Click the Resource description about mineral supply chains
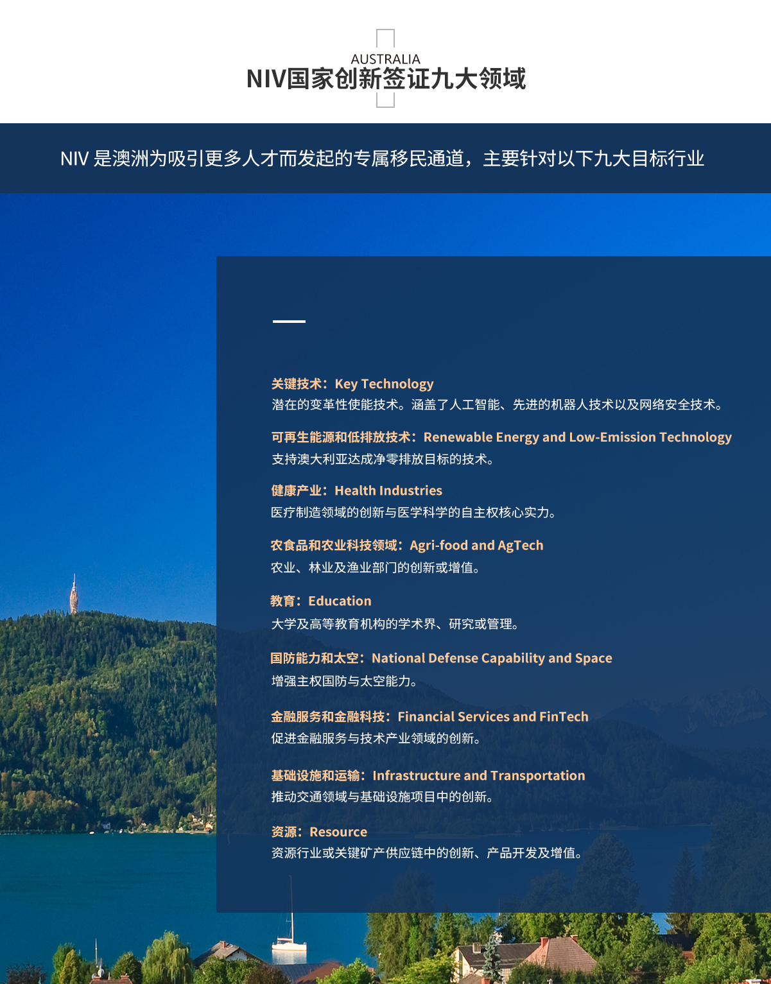771x984 pixels. 427,853
